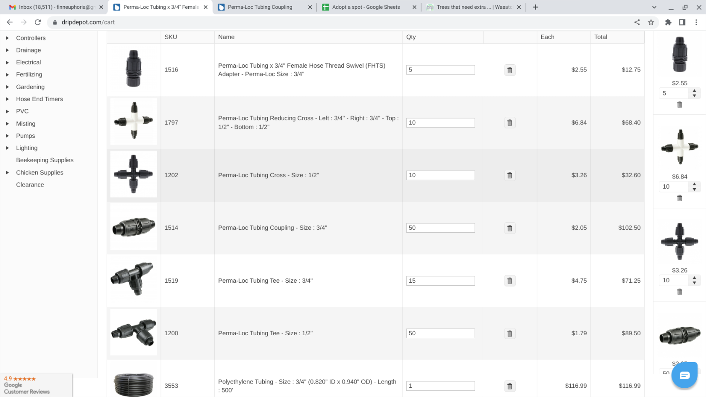Image resolution: width=706 pixels, height=397 pixels.
Task: Trash icon under $6.84 sidebar item
Action: click(680, 198)
